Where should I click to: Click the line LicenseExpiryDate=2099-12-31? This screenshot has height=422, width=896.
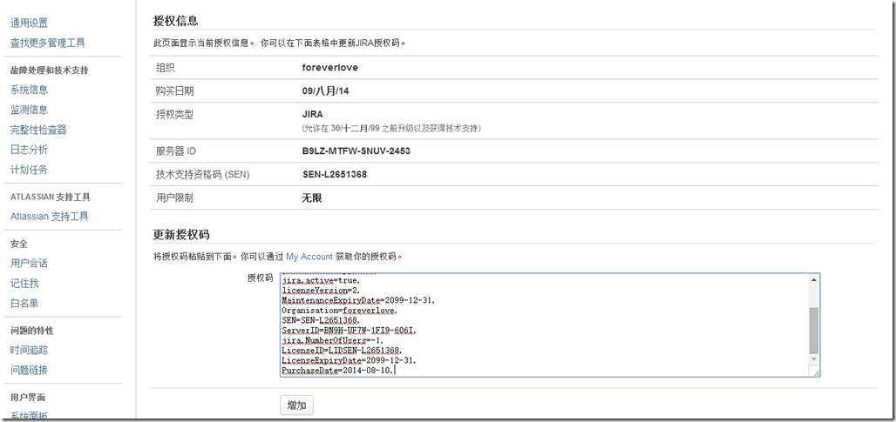[x=350, y=360]
